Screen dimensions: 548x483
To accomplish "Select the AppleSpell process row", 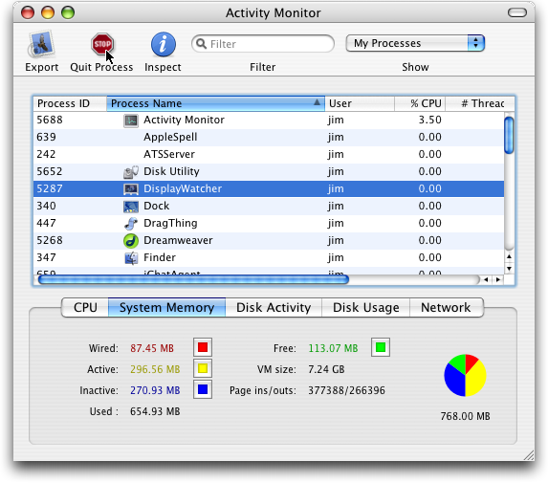I will point(269,138).
